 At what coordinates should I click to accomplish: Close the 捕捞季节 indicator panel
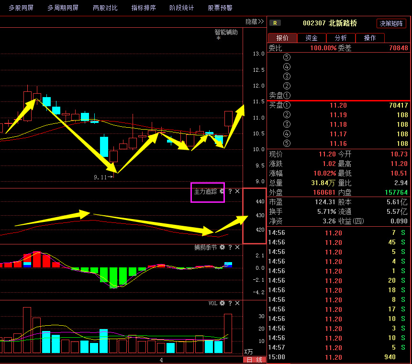coord(237,247)
